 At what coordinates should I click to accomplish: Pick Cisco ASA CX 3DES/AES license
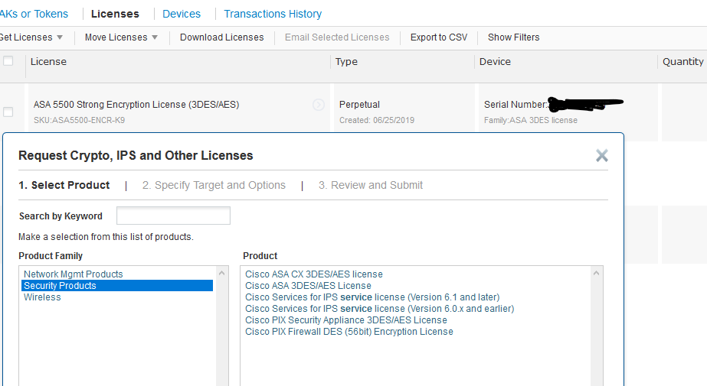tap(314, 274)
